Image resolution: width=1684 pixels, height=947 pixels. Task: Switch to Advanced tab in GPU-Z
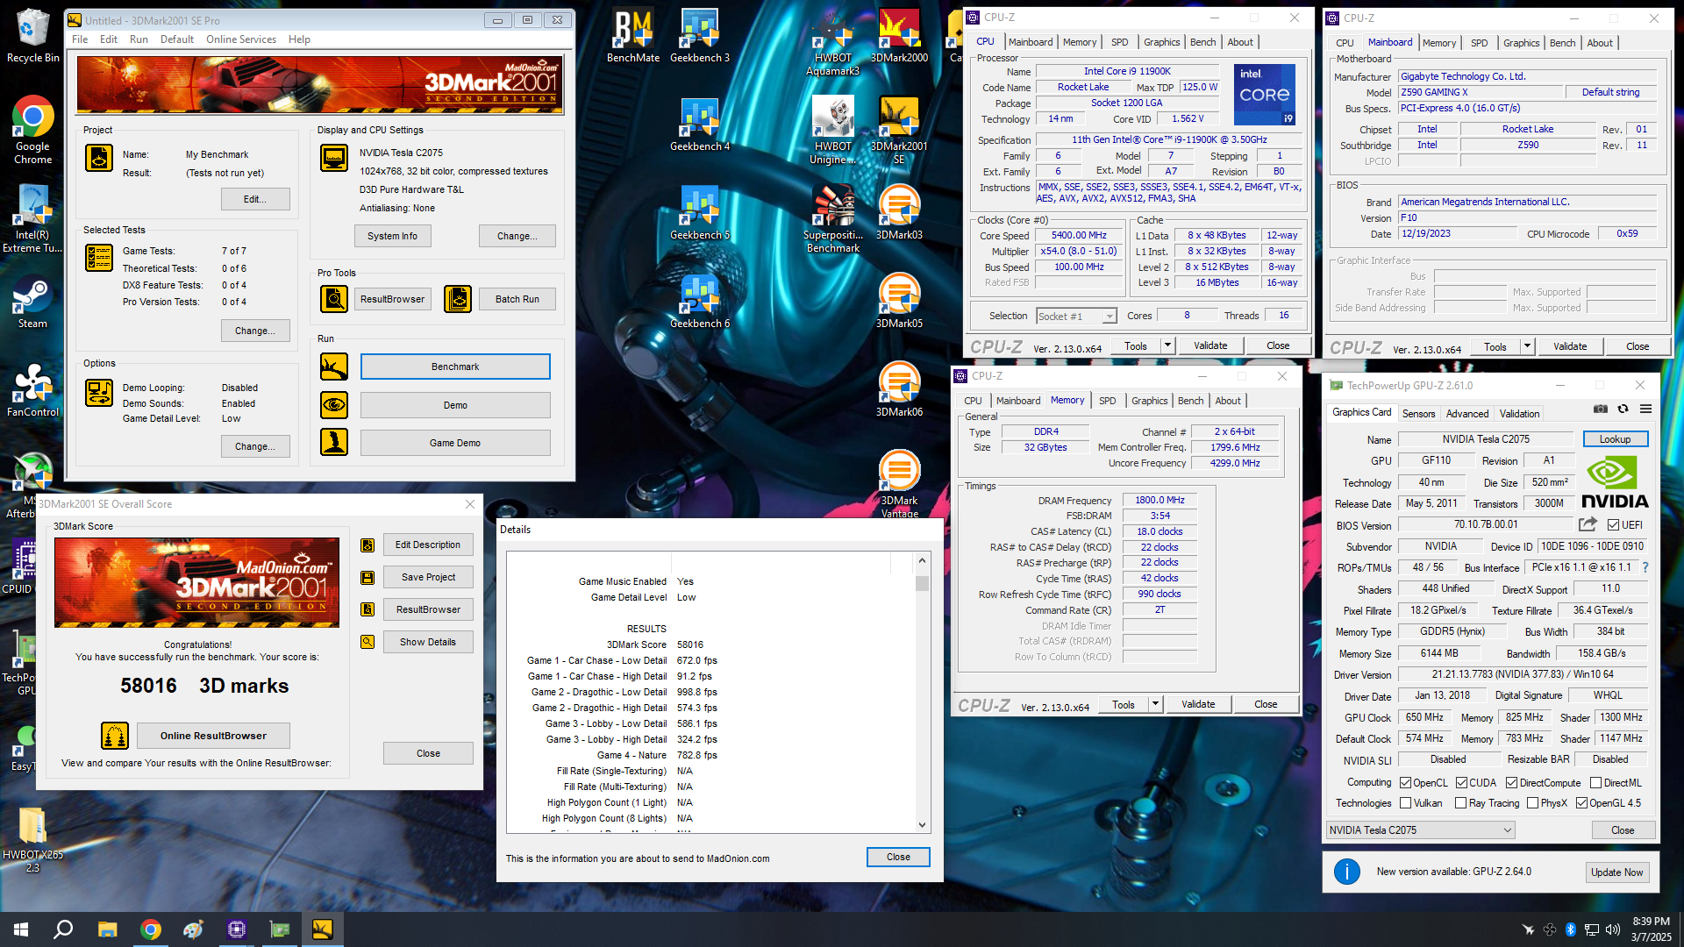coord(1467,414)
